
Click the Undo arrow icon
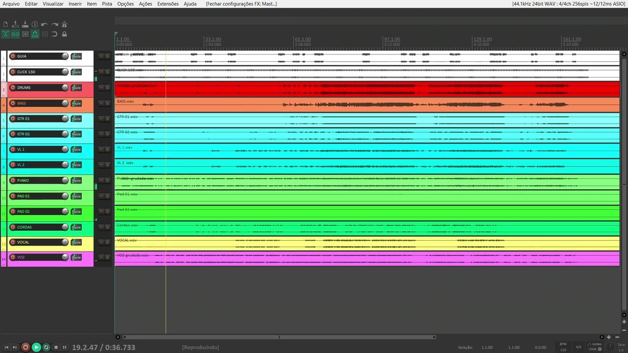point(45,24)
